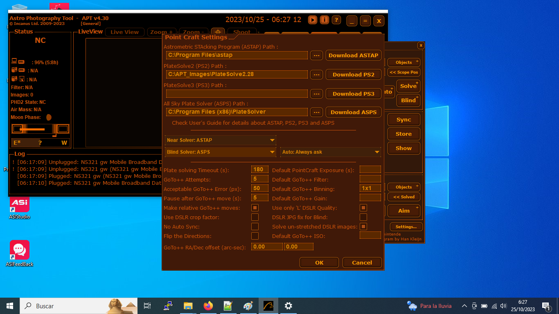Click the << Scope Pos button
This screenshot has height=314, width=559.
coord(404,72)
